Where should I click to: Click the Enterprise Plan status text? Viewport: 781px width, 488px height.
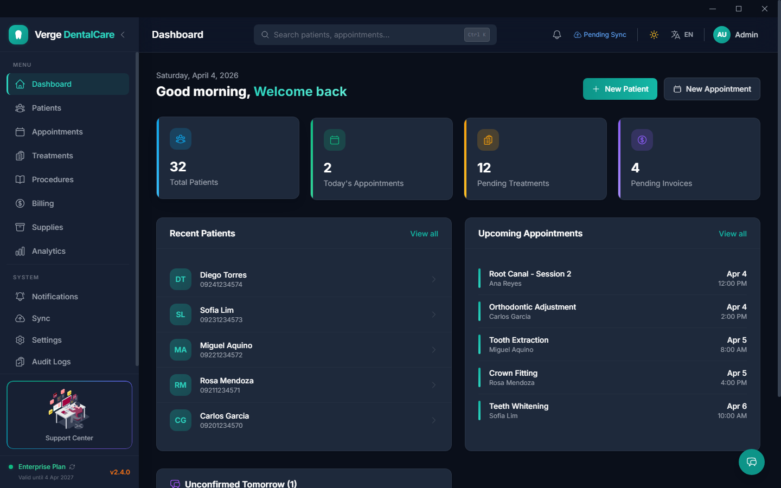coord(42,467)
